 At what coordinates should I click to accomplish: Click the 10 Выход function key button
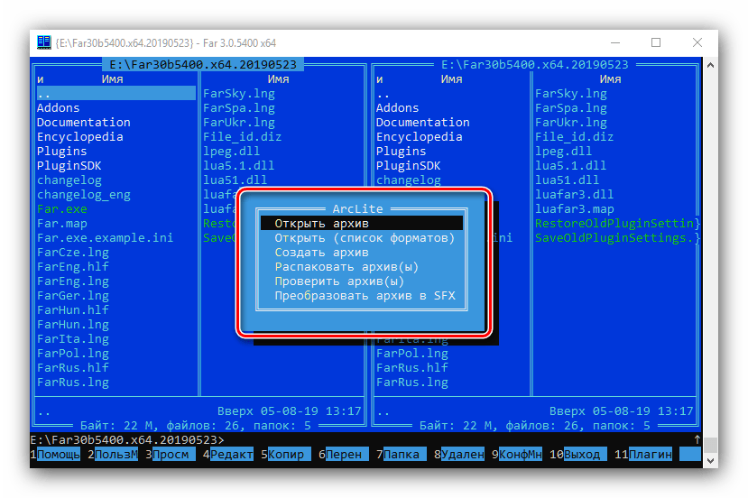coord(578,454)
